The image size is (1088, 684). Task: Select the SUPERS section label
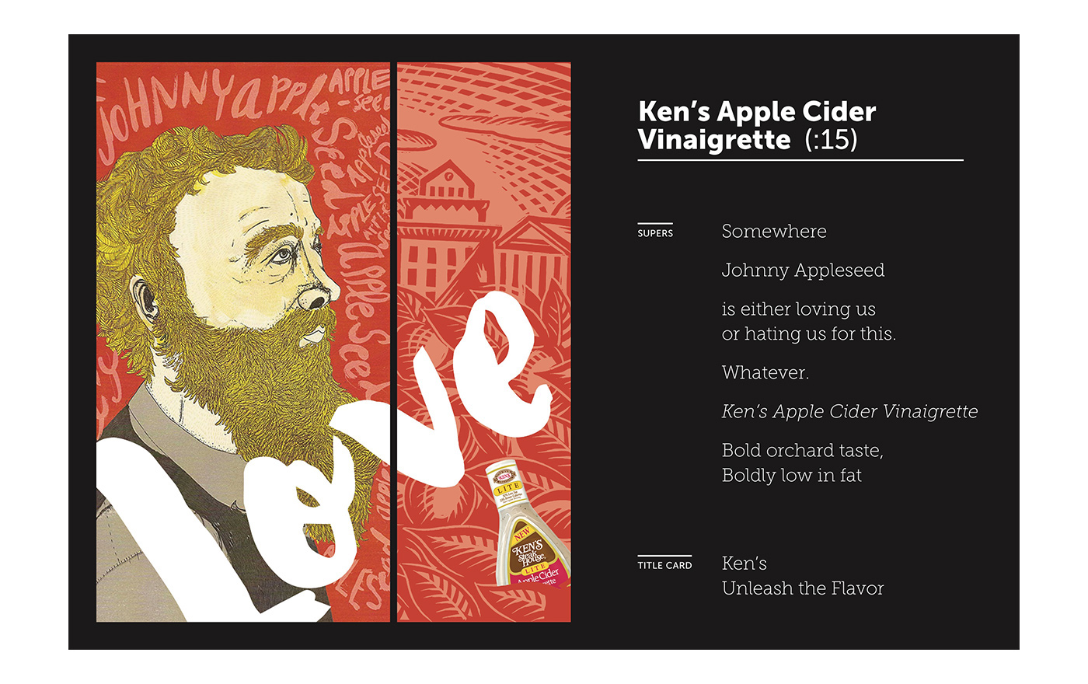click(x=655, y=233)
